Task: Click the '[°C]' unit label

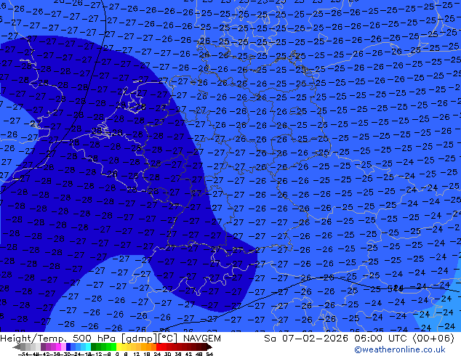Action: click(x=168, y=339)
